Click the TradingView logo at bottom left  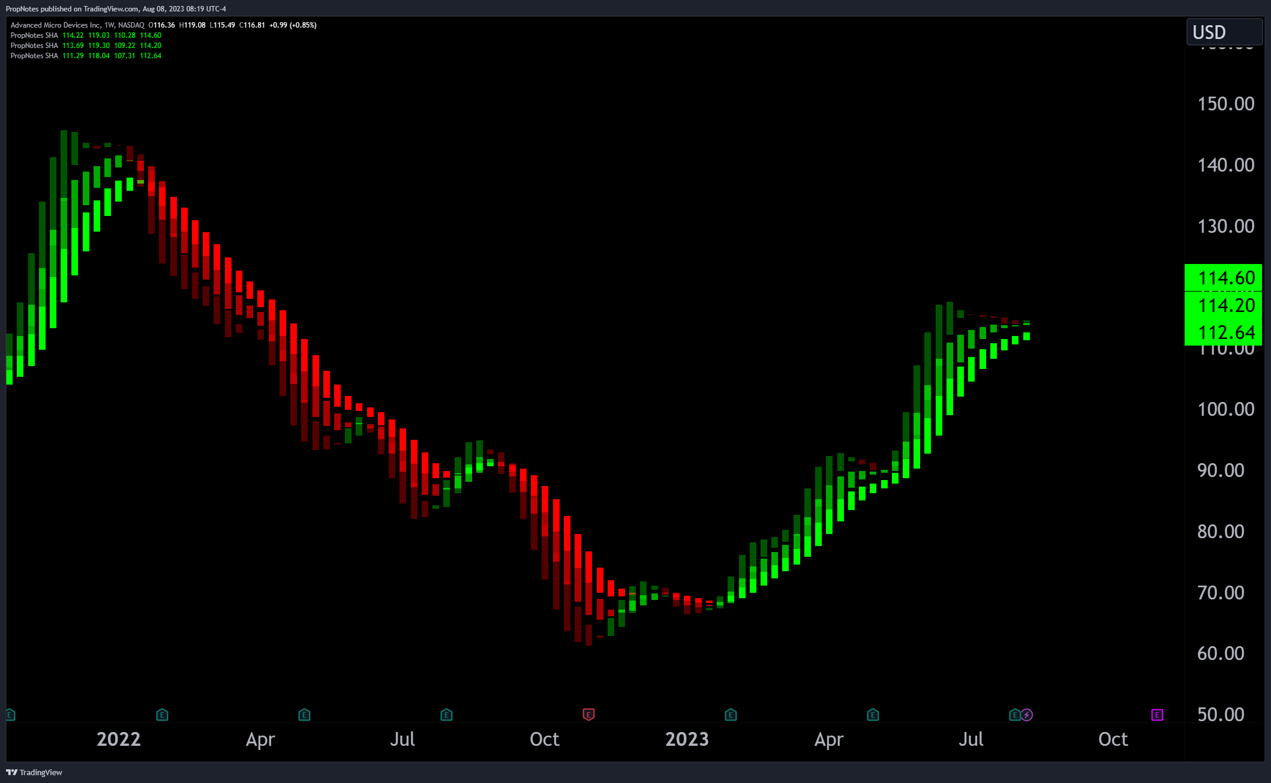point(34,772)
